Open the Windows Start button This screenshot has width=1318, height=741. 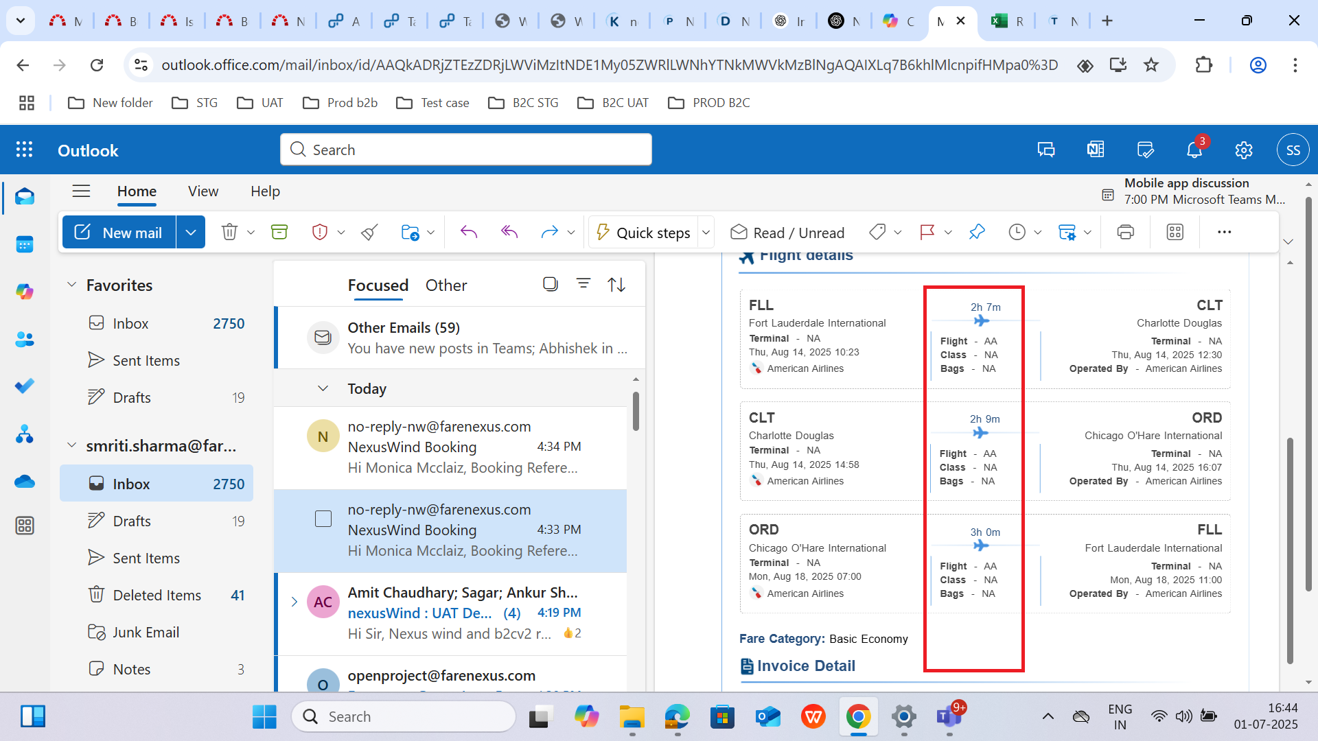(264, 716)
